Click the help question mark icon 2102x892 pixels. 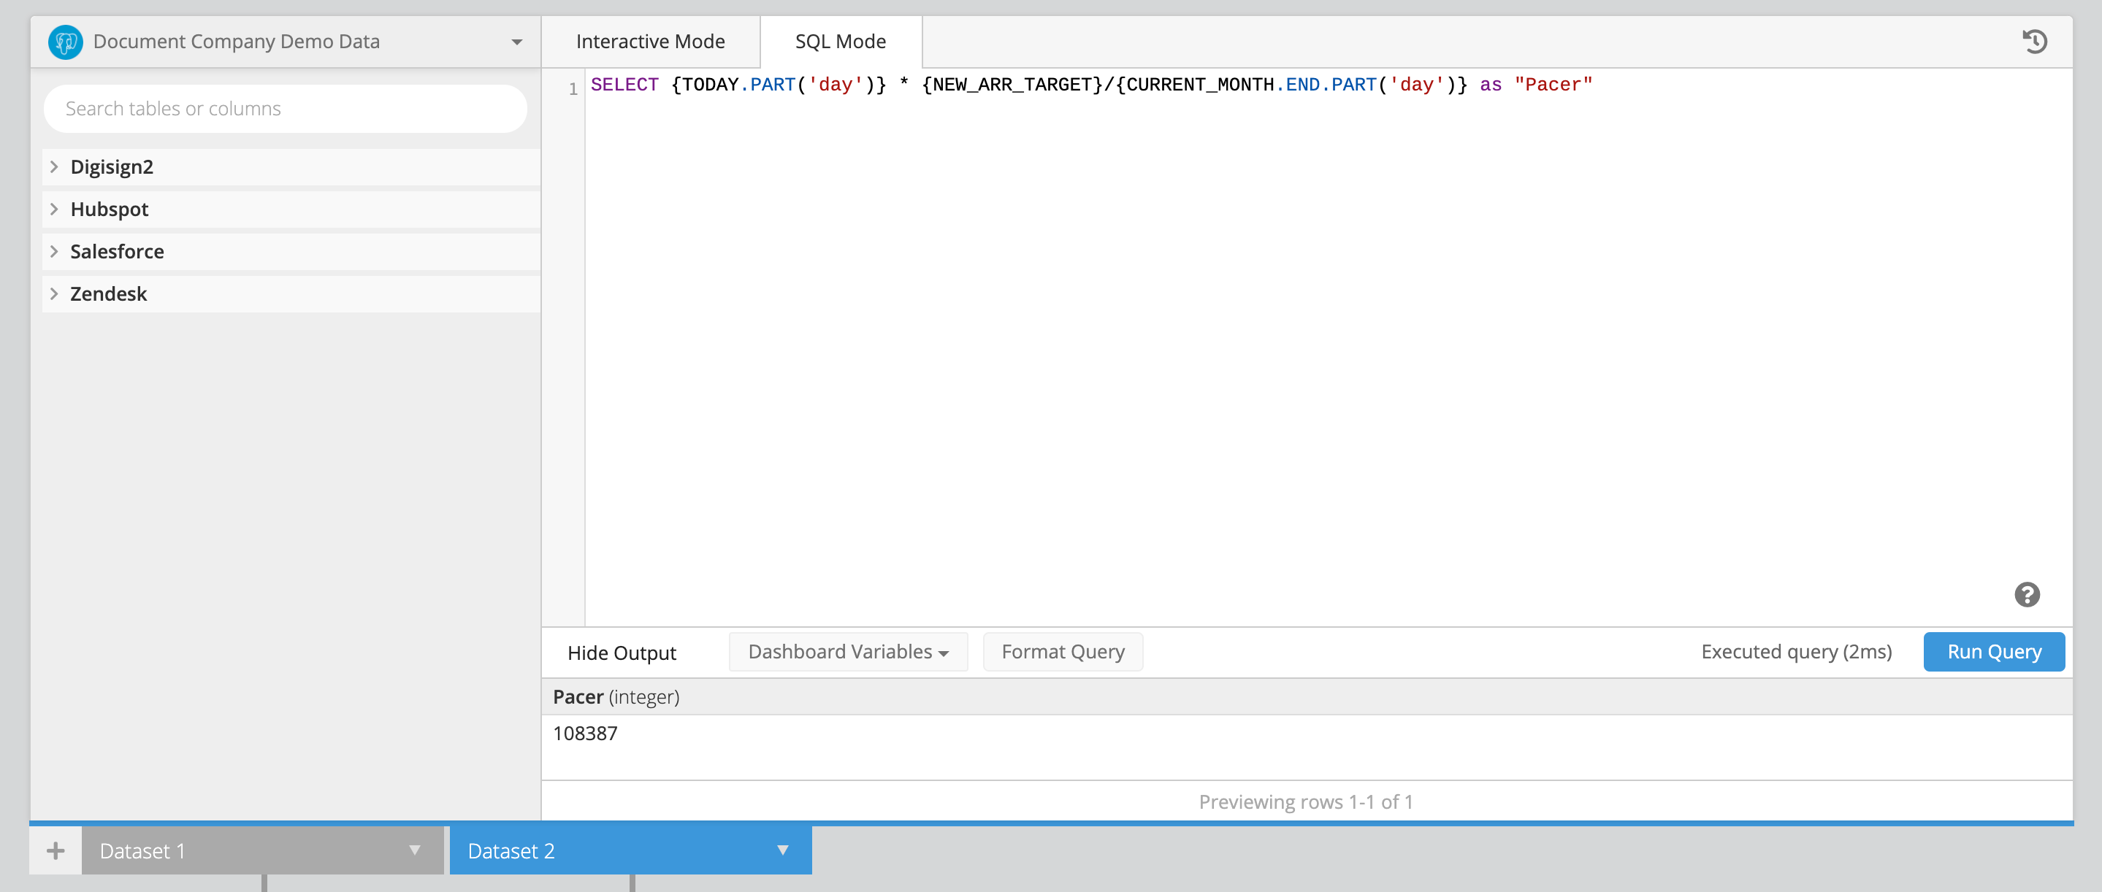pos(2027,594)
